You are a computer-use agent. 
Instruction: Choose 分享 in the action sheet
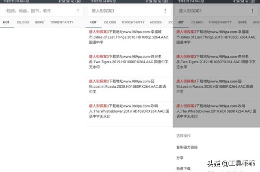coord(180,158)
